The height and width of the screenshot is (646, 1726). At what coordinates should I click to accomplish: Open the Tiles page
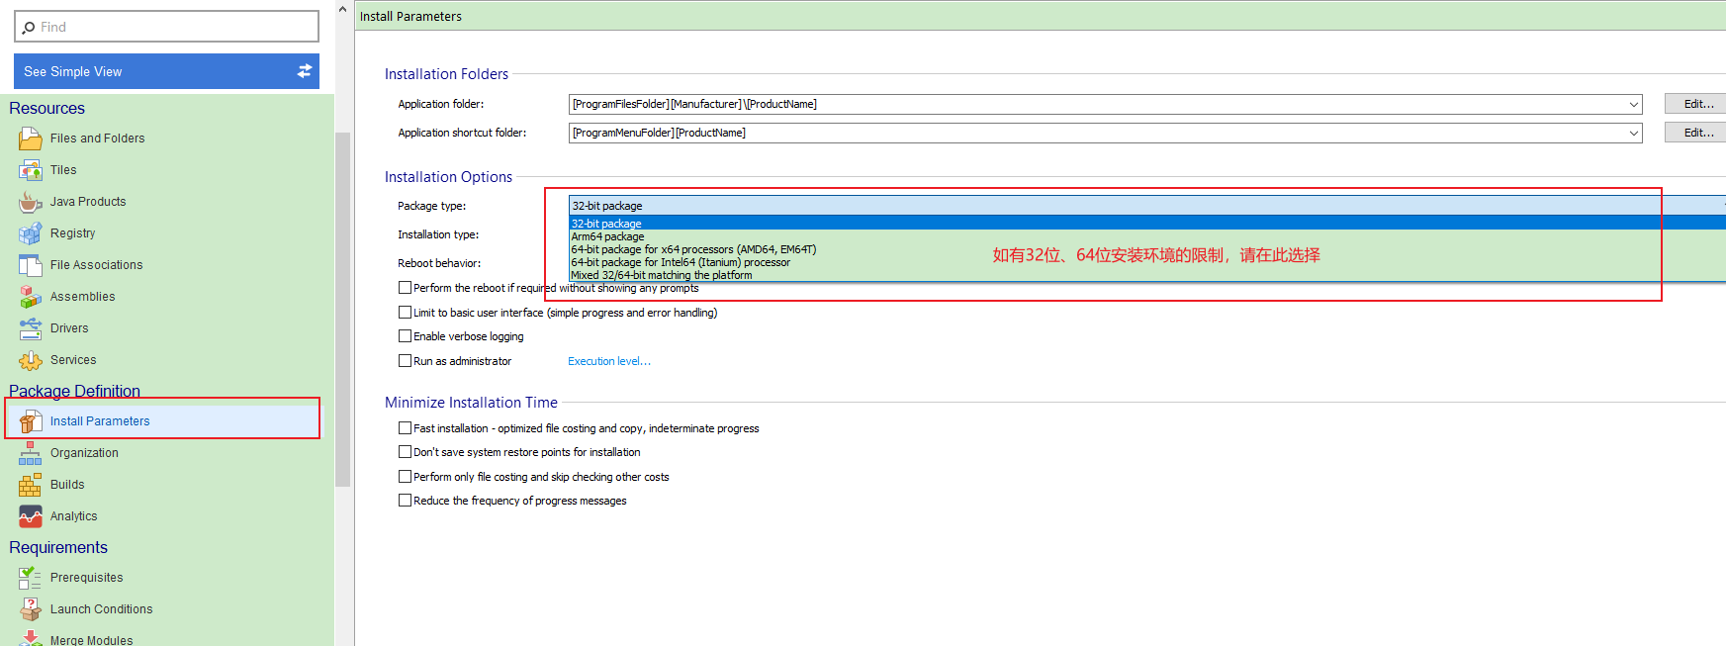(x=63, y=170)
